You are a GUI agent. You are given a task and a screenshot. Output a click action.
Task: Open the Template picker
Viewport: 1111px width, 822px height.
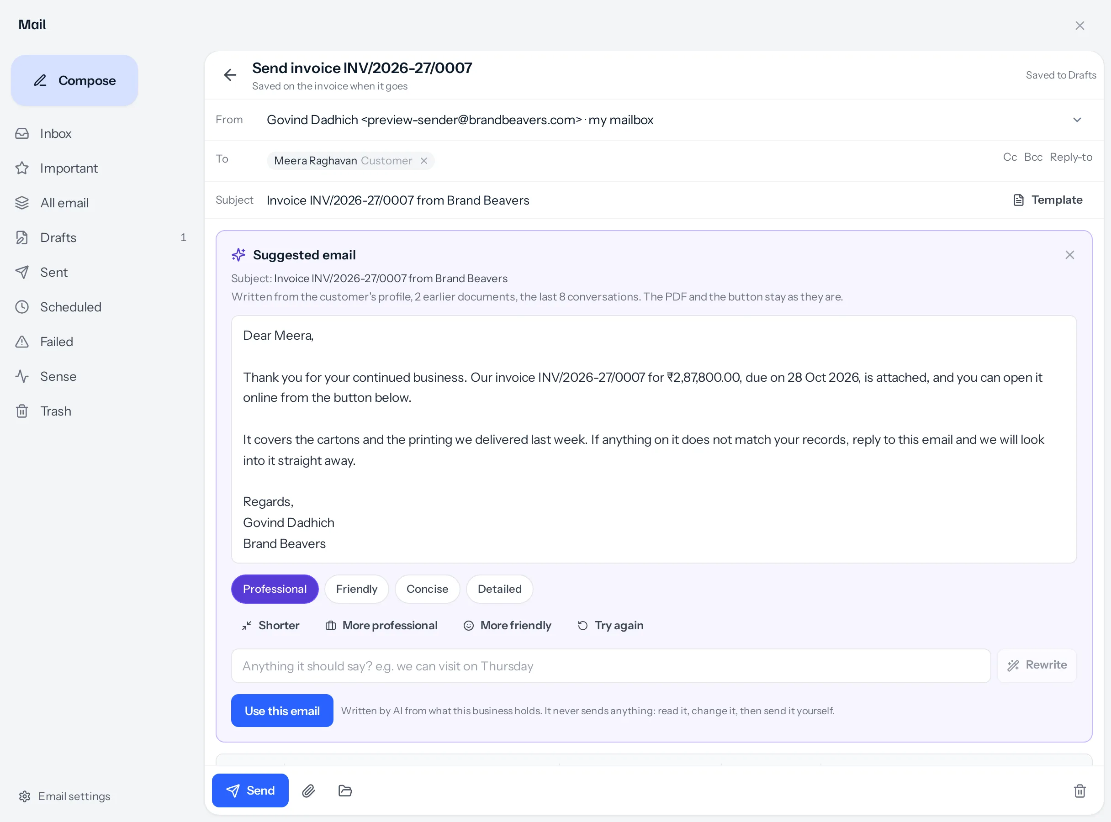1048,200
